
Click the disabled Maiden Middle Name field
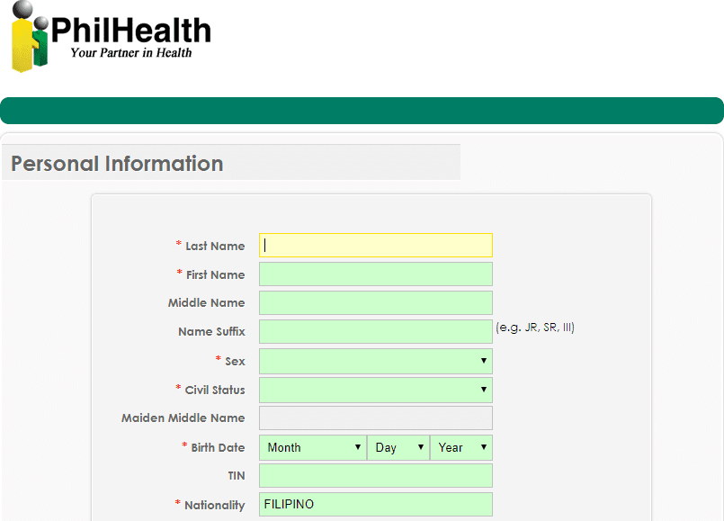(375, 418)
